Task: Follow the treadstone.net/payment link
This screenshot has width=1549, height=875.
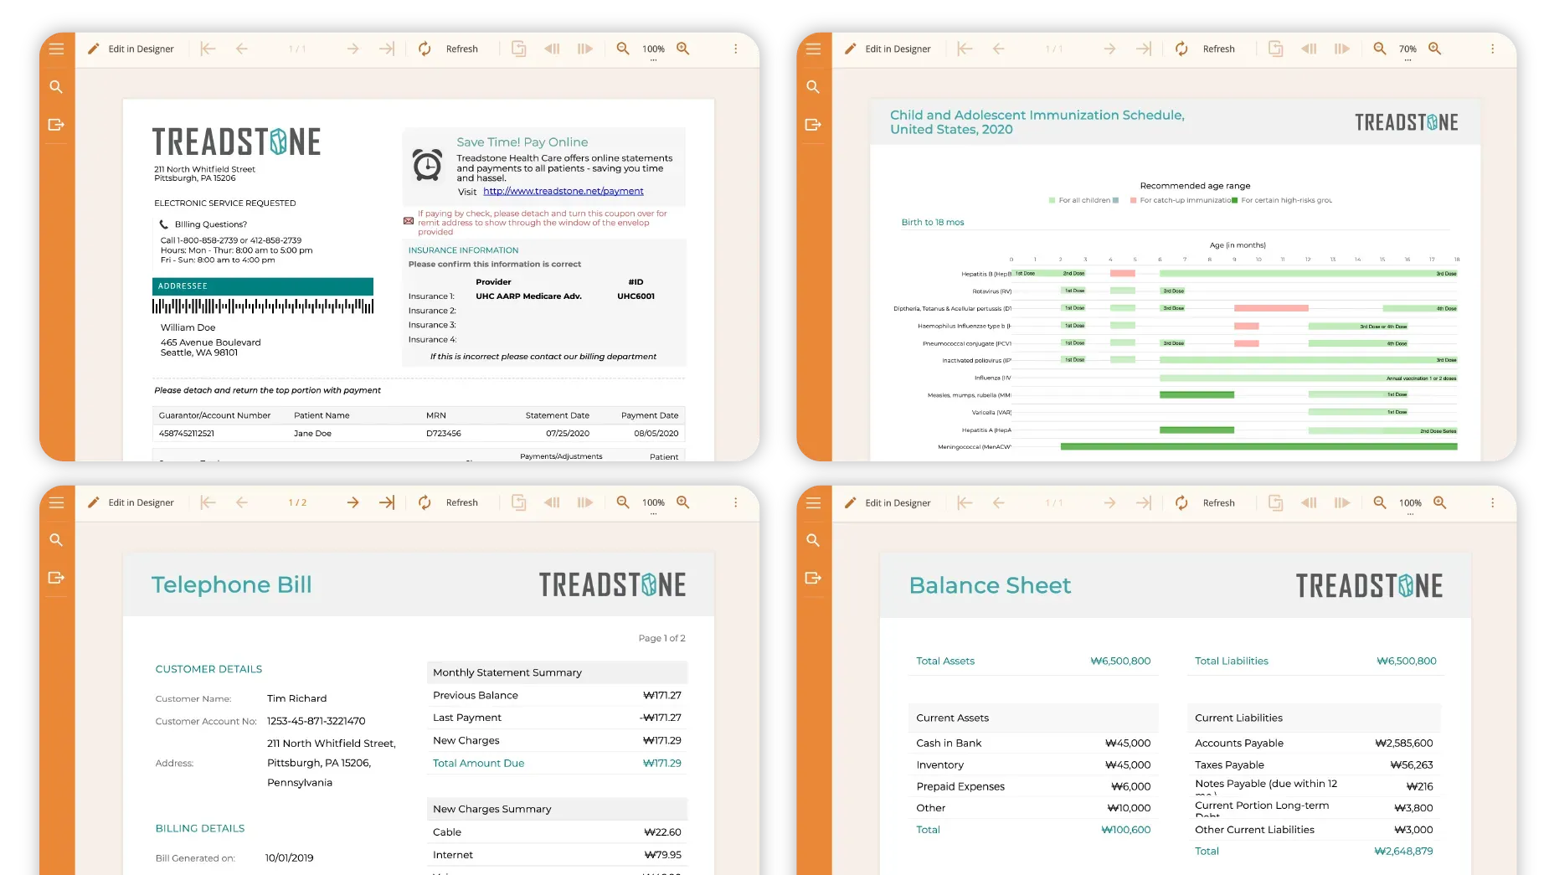Action: point(564,191)
